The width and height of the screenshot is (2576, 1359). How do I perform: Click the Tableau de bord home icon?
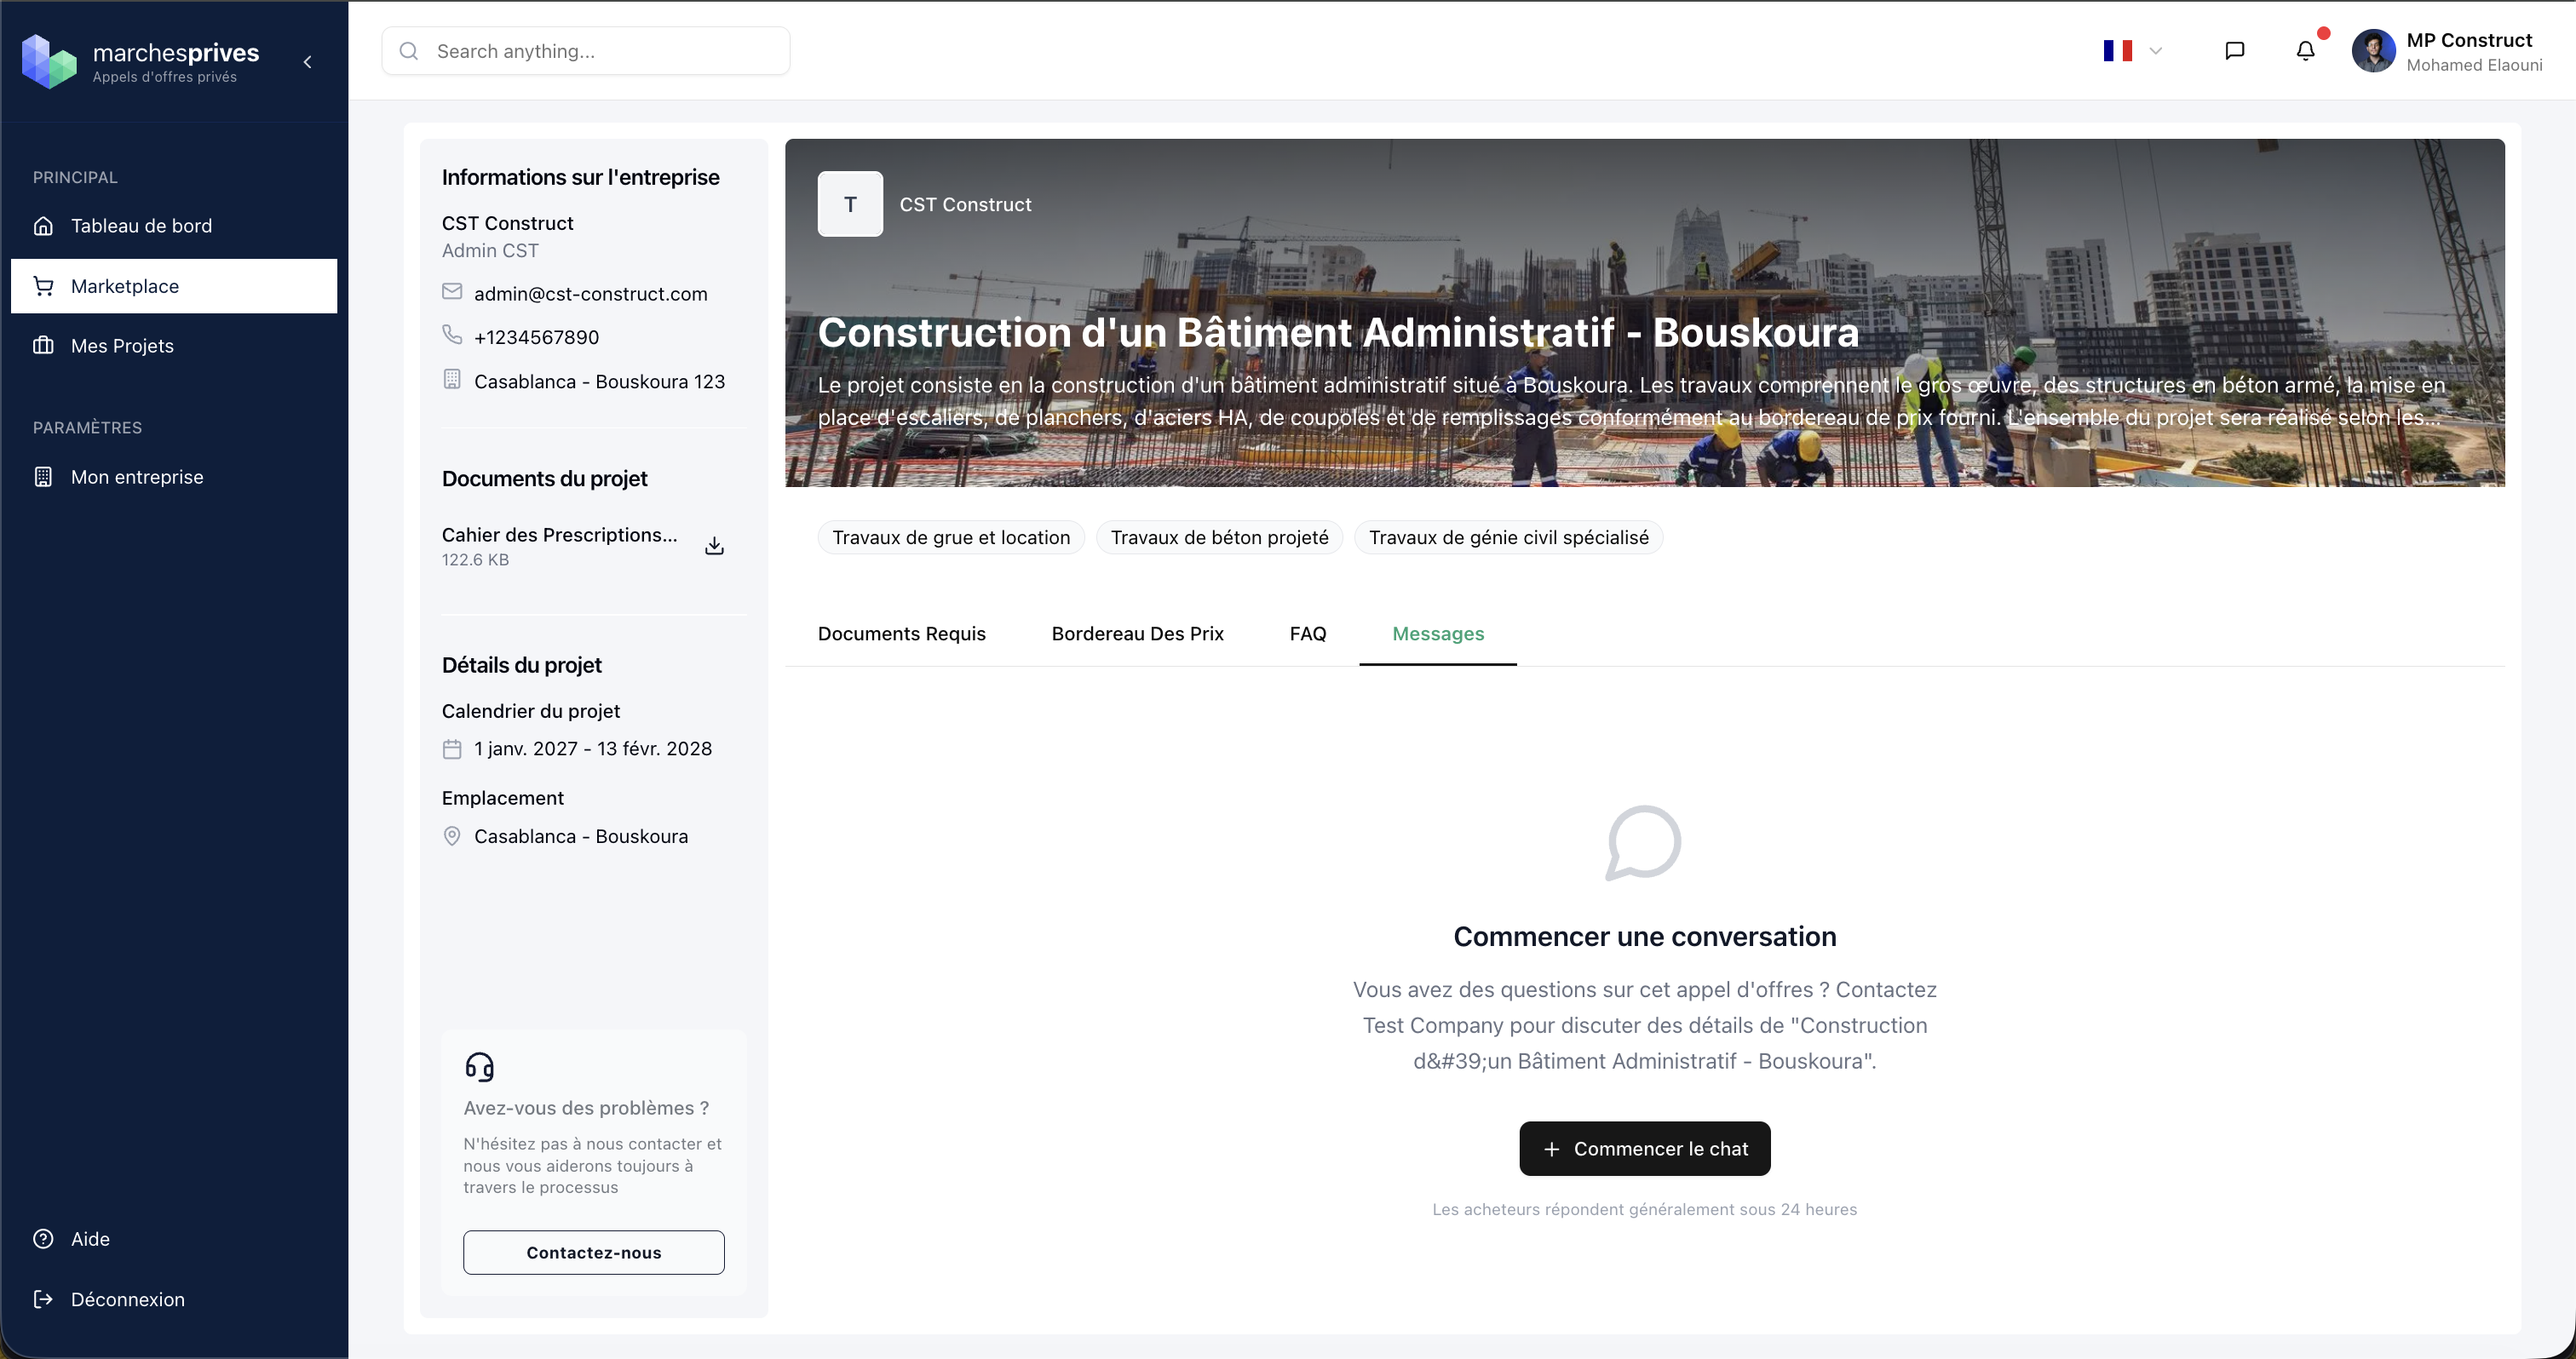pyautogui.click(x=44, y=225)
